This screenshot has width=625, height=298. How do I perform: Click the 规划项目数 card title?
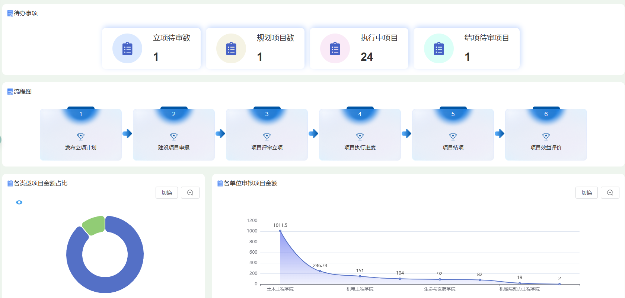point(275,38)
